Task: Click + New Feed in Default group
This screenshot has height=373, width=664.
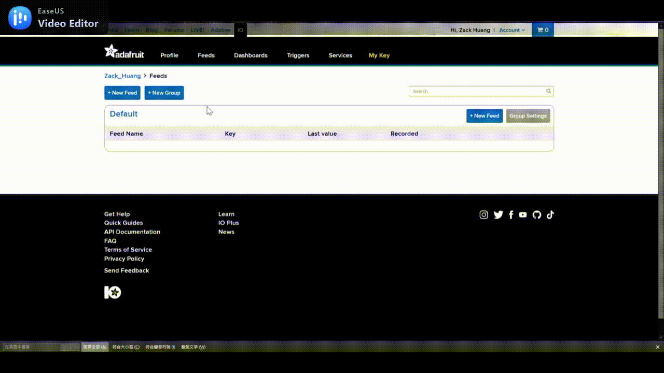Action: coord(485,116)
